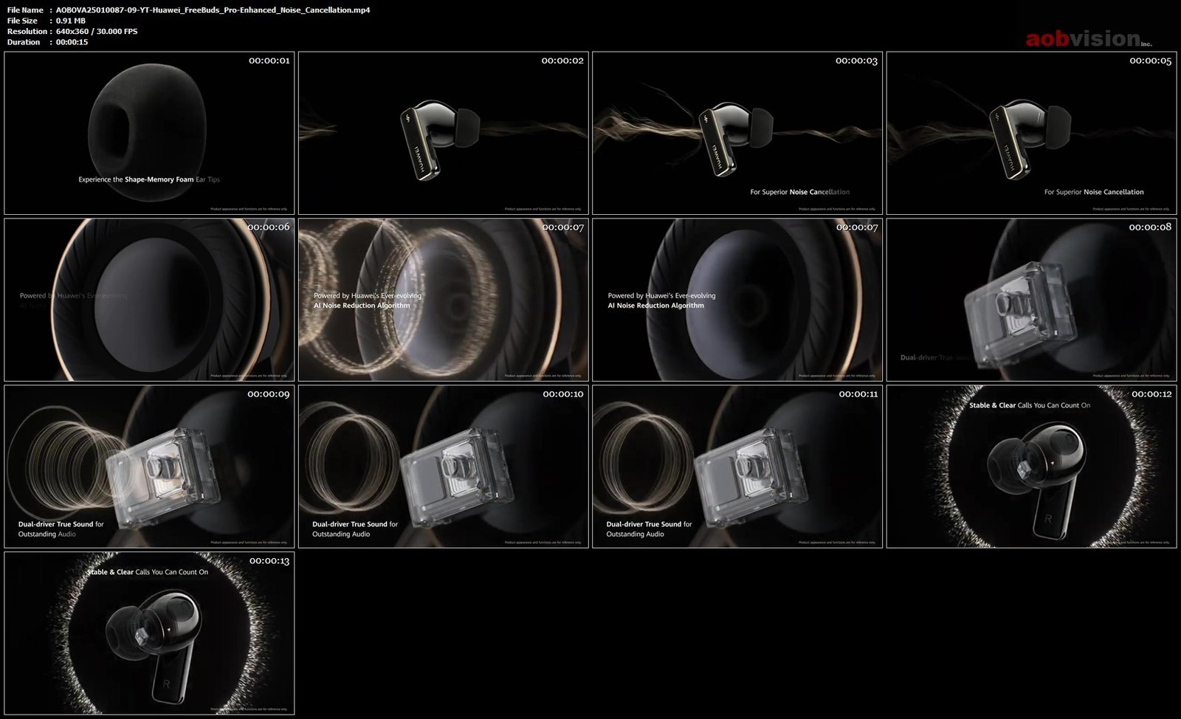Click the file size value 0.91 MB

(x=71, y=21)
